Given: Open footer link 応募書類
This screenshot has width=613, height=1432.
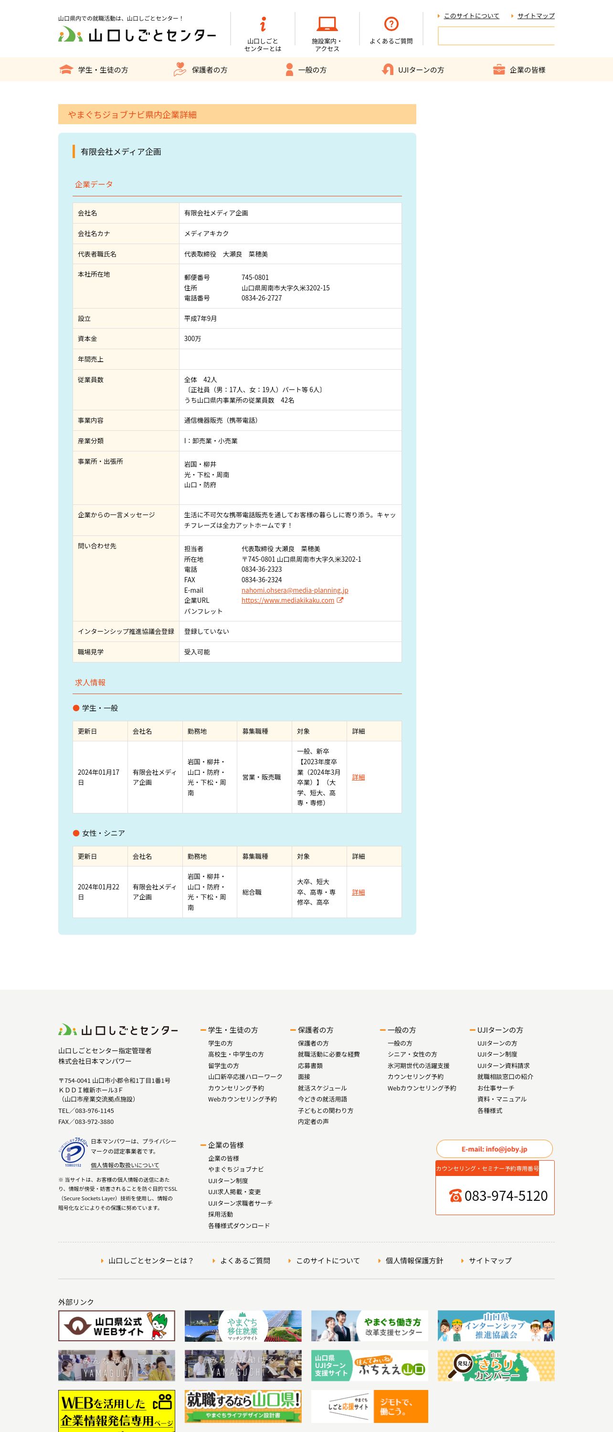Looking at the screenshot, I should click(x=310, y=1066).
